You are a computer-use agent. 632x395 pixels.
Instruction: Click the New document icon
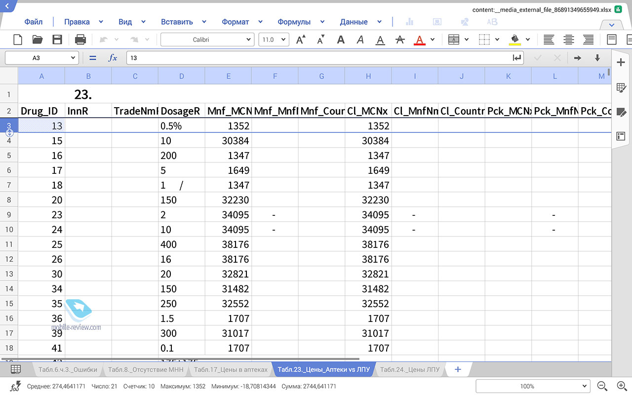tap(18, 39)
